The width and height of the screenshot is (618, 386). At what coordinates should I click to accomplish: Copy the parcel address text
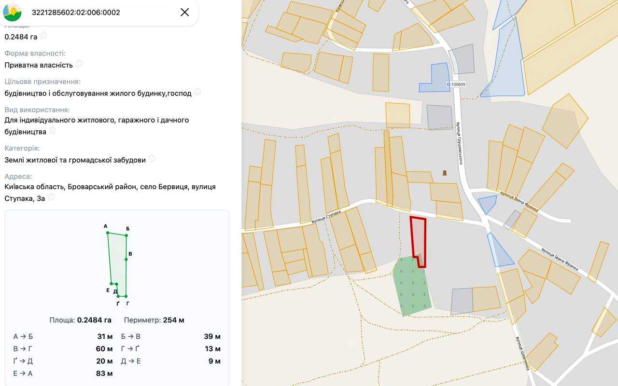pyautogui.click(x=51, y=197)
